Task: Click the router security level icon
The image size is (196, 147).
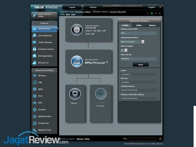Action: click(77, 61)
